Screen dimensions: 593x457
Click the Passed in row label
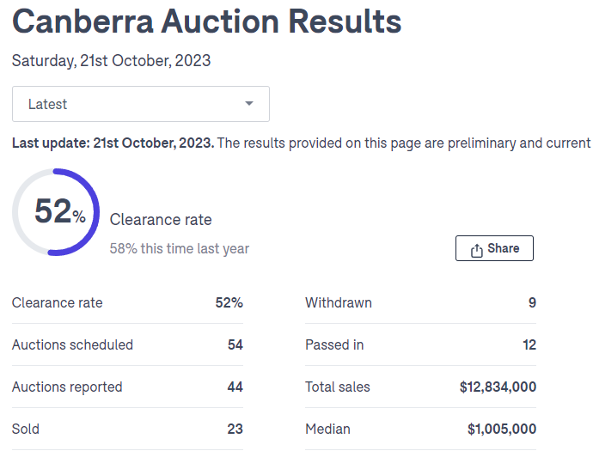coord(334,344)
